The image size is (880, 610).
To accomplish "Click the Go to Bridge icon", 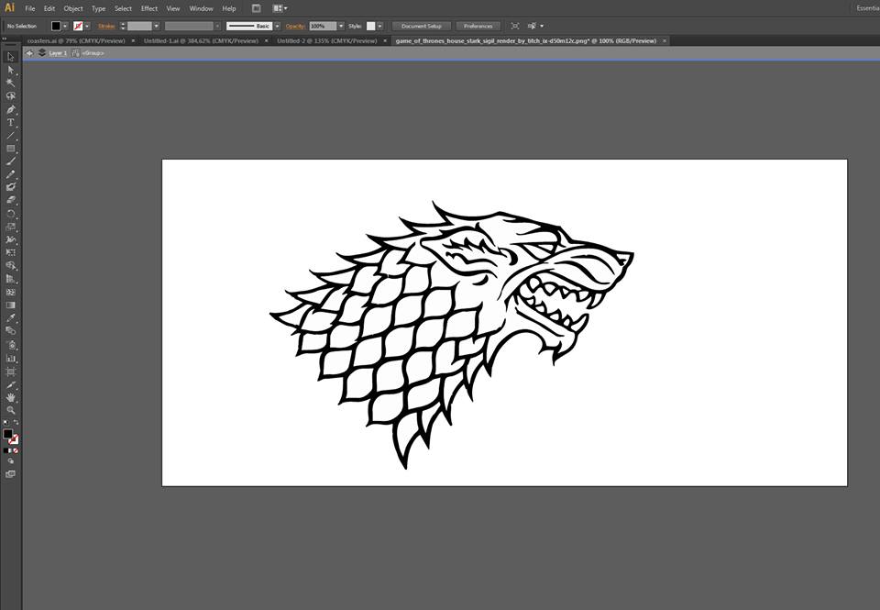I will (x=256, y=8).
